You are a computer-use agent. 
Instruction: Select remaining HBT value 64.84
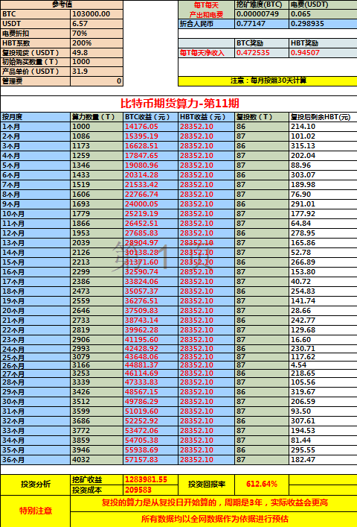tap(323, 224)
